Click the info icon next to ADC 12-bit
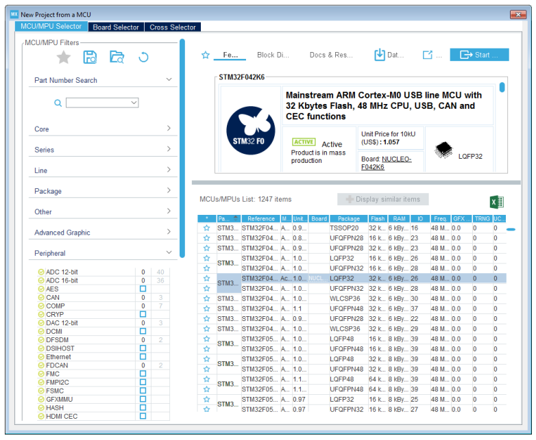Image resolution: width=536 pixels, height=440 pixels. click(x=41, y=272)
